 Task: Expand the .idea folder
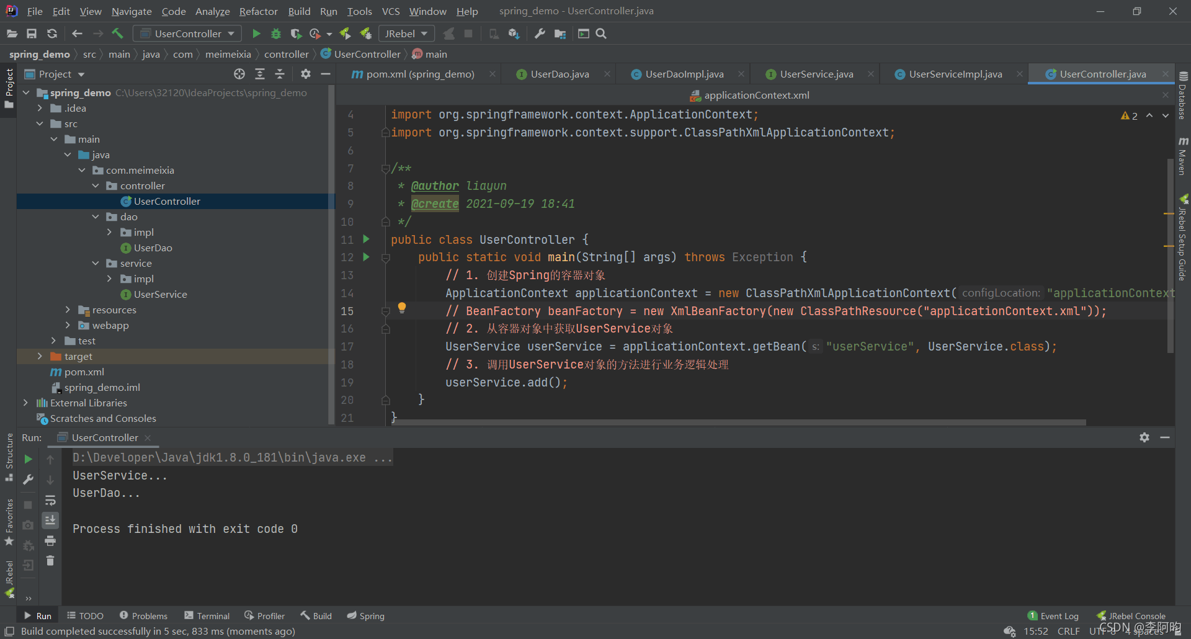(x=40, y=108)
